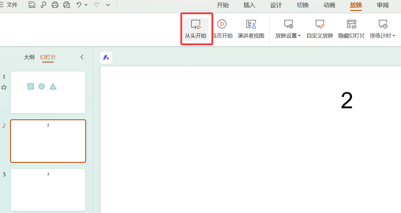This screenshot has height=213, width=401.
Task: Select slide 3 thumbnail
Action: point(48,190)
